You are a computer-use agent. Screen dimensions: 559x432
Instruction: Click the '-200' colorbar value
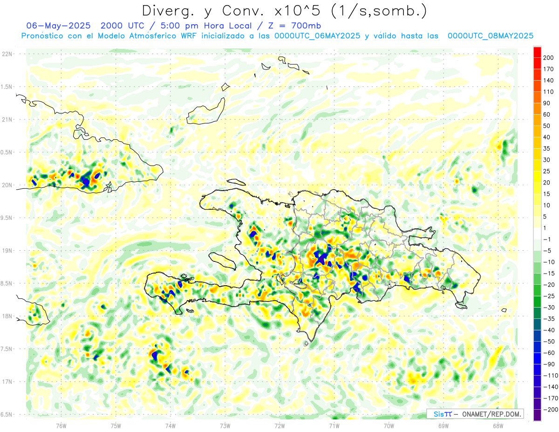[x=550, y=410]
